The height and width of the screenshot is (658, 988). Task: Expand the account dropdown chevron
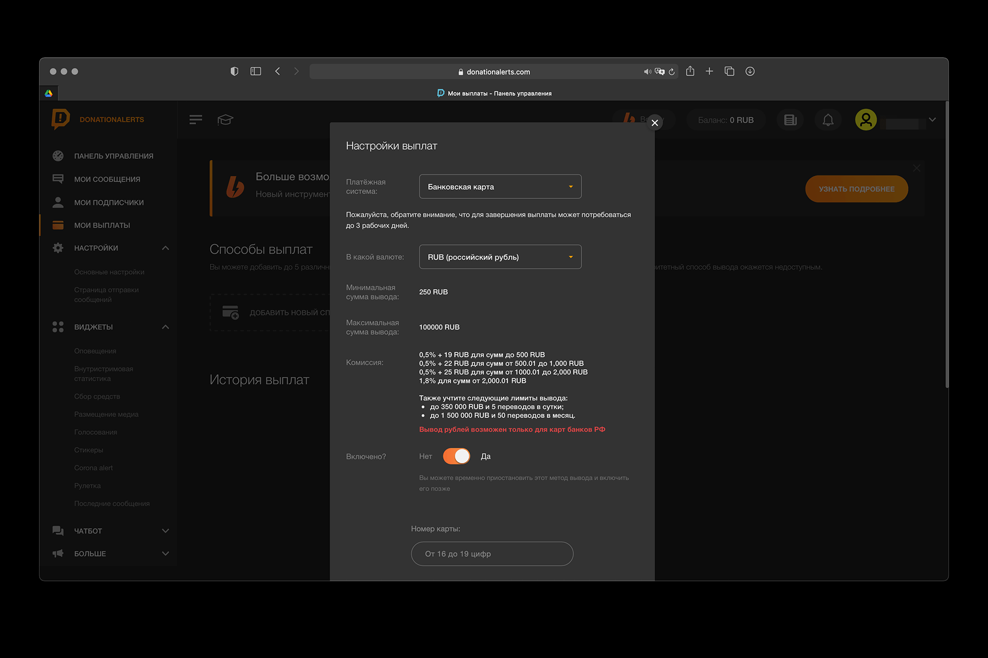point(932,120)
